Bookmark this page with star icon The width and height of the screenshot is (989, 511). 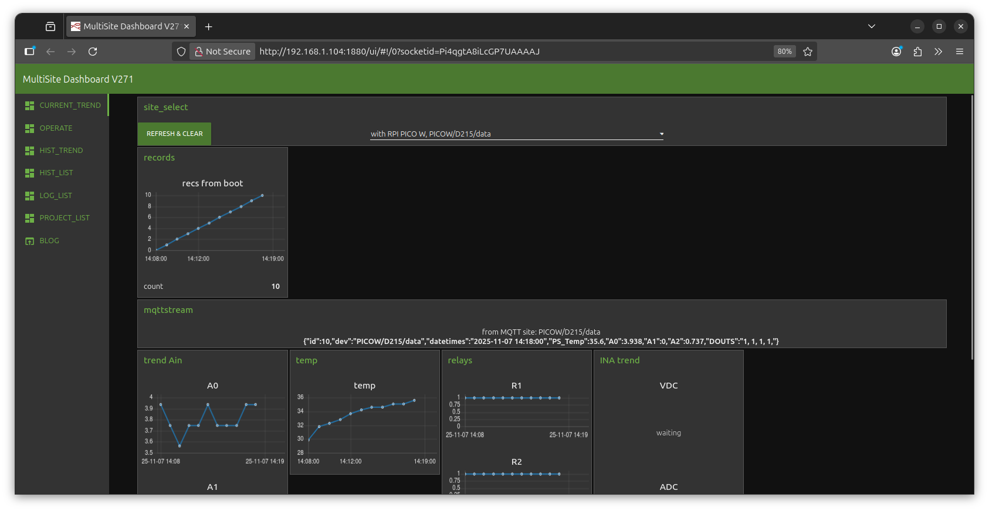808,52
